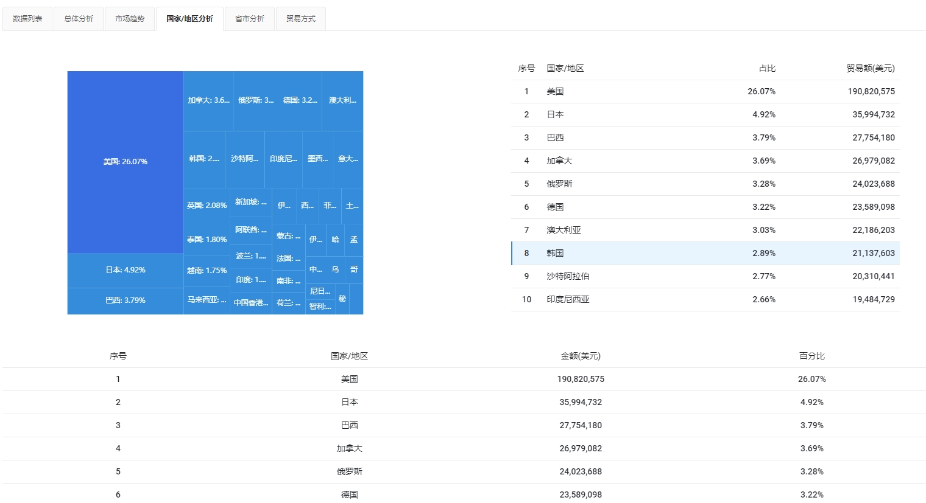
Task: Click the 澳大利... treemap cell
Action: point(342,100)
